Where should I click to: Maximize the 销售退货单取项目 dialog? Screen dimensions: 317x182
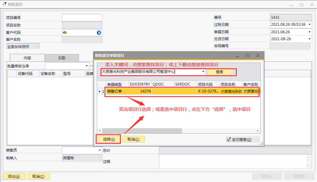248,56
